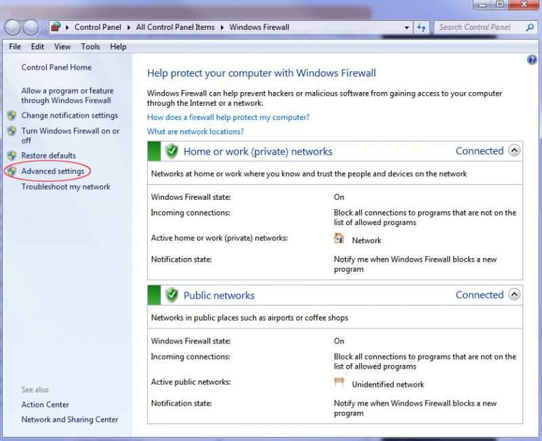Screen dimensions: 542x441
Task: Open Help via the blue question mark icon
Action: (x=533, y=60)
